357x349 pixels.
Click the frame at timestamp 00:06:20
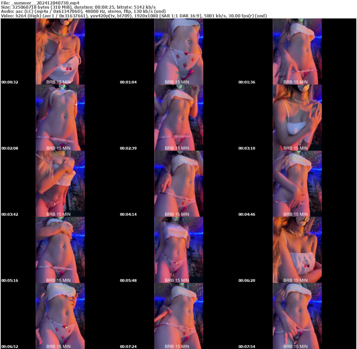tap(297, 249)
